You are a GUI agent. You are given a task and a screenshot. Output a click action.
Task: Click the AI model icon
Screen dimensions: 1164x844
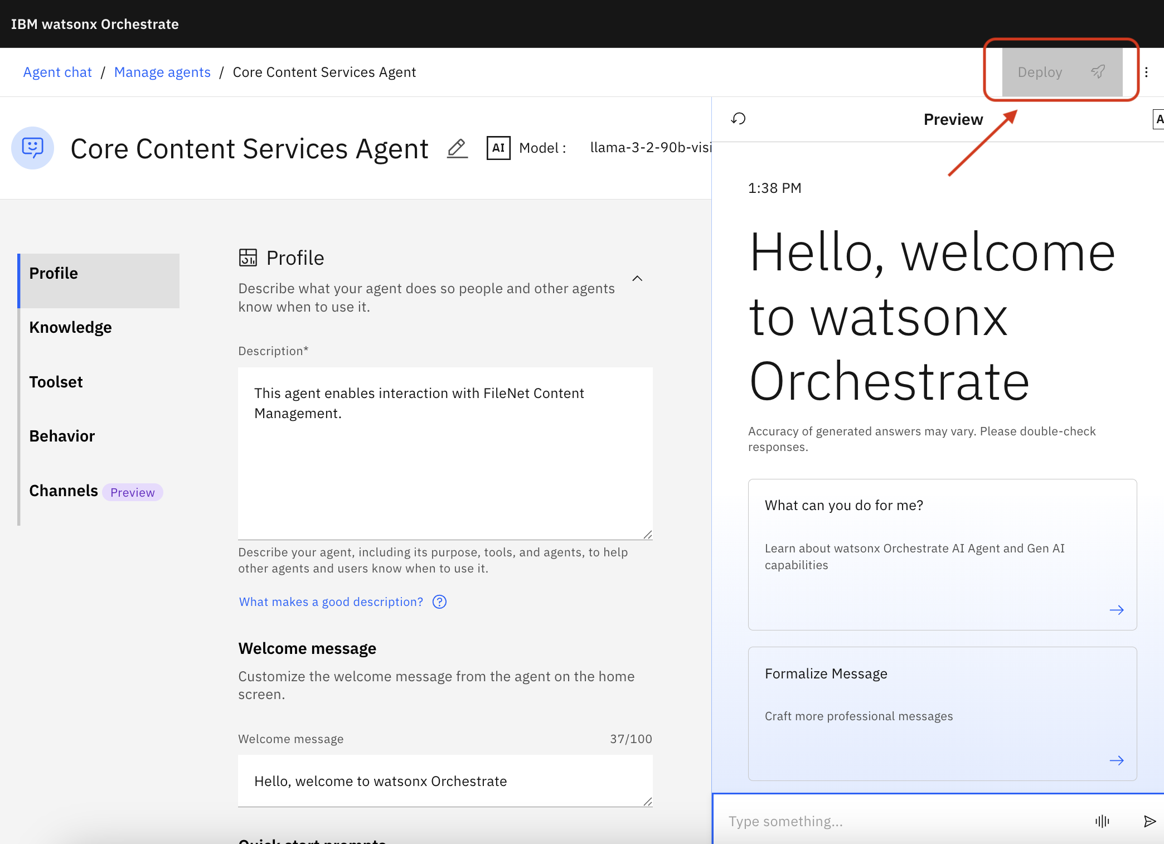point(498,148)
